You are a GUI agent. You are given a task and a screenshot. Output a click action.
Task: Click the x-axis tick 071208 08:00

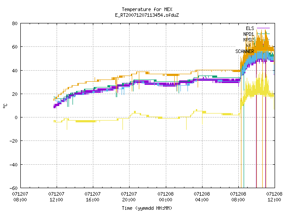coord(238,197)
